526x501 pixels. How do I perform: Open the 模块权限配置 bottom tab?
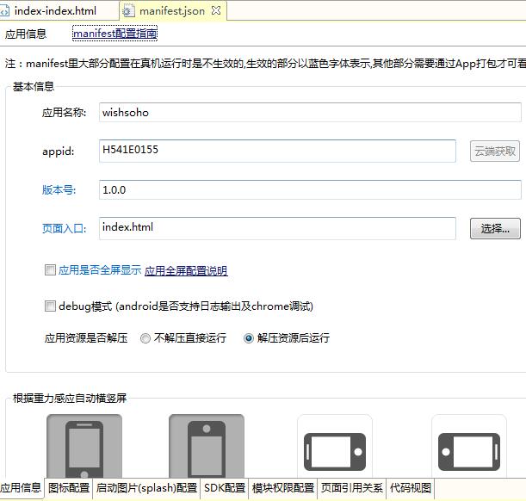[282, 488]
